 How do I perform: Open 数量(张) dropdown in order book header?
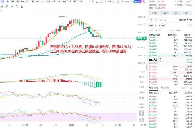(173, 35)
